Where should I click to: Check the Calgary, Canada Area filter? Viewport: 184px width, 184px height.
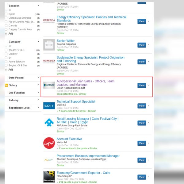click(6, 29)
